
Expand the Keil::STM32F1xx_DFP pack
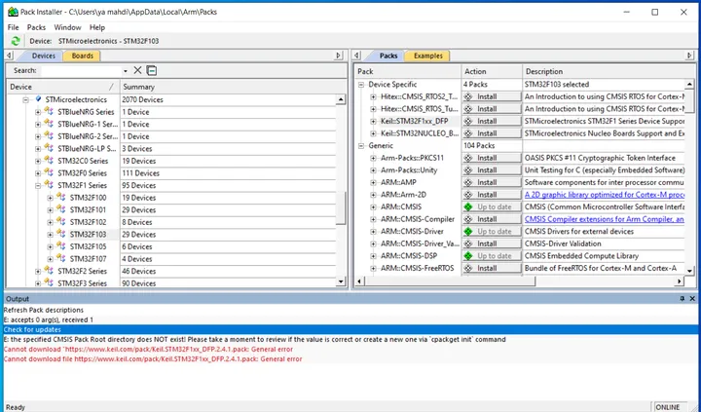373,121
